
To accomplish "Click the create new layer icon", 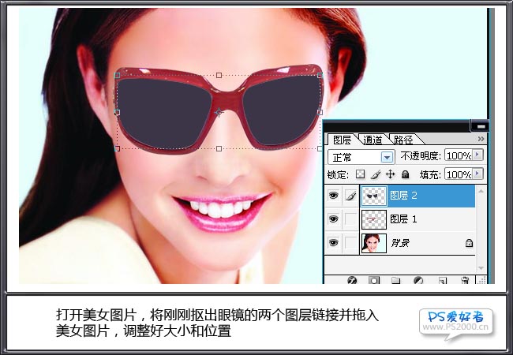I will [443, 279].
